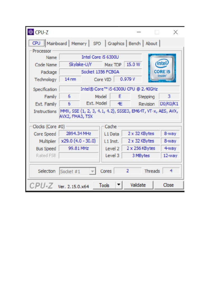Click the Level 3 12-way value
The image size is (215, 287).
pyautogui.click(x=170, y=156)
